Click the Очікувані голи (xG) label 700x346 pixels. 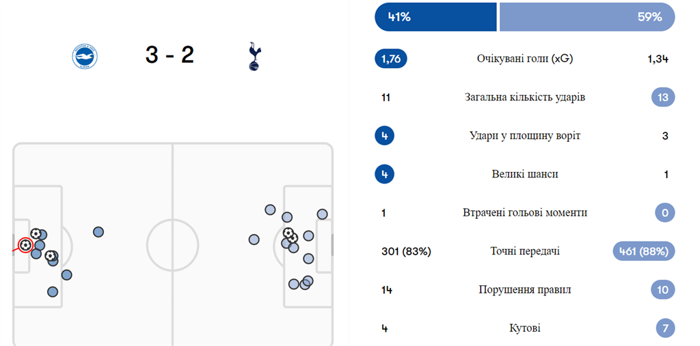coord(524,59)
